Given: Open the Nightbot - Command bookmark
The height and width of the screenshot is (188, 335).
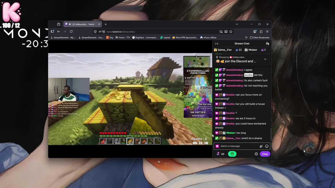Looking at the screenshot, I should tap(144, 38).
